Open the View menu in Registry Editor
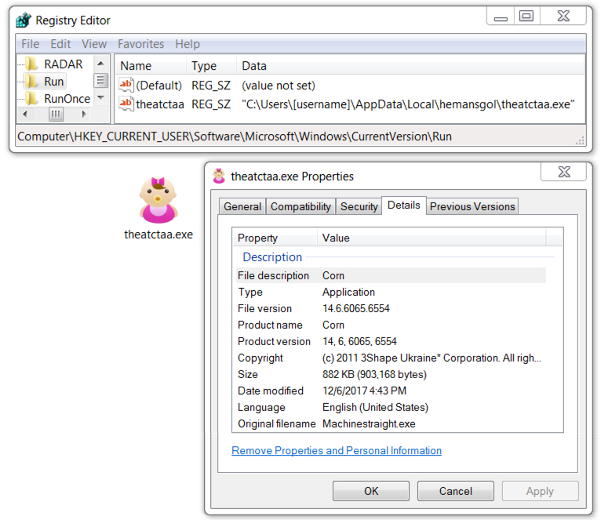 pyautogui.click(x=94, y=44)
